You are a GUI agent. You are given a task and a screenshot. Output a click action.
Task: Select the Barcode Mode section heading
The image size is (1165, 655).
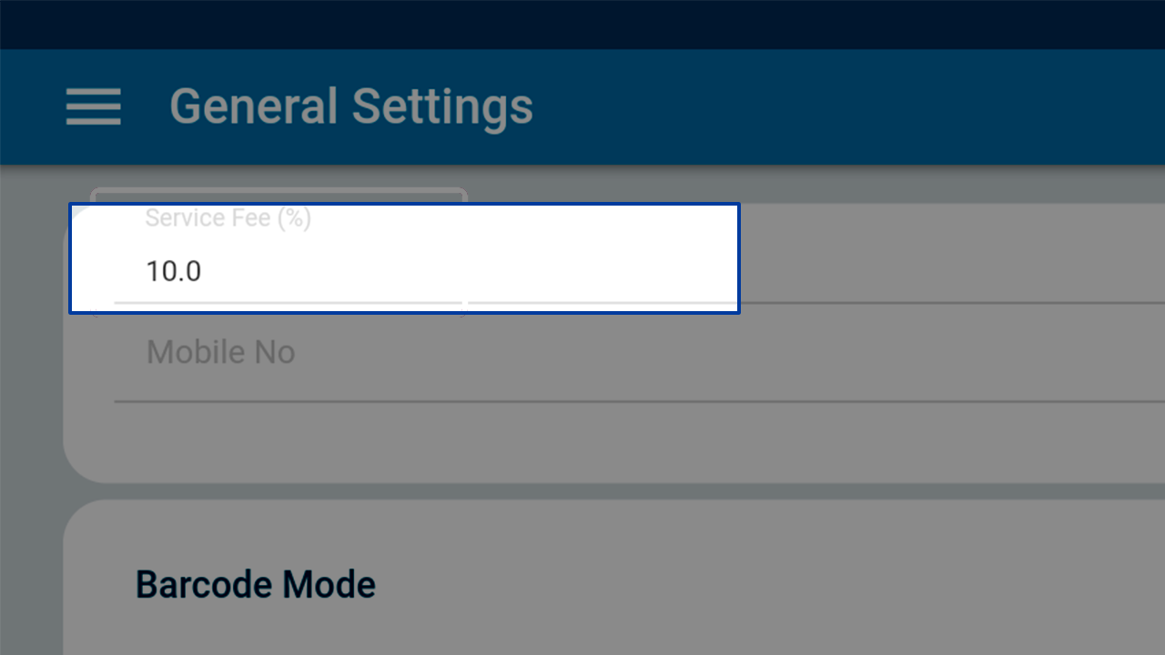coord(256,584)
